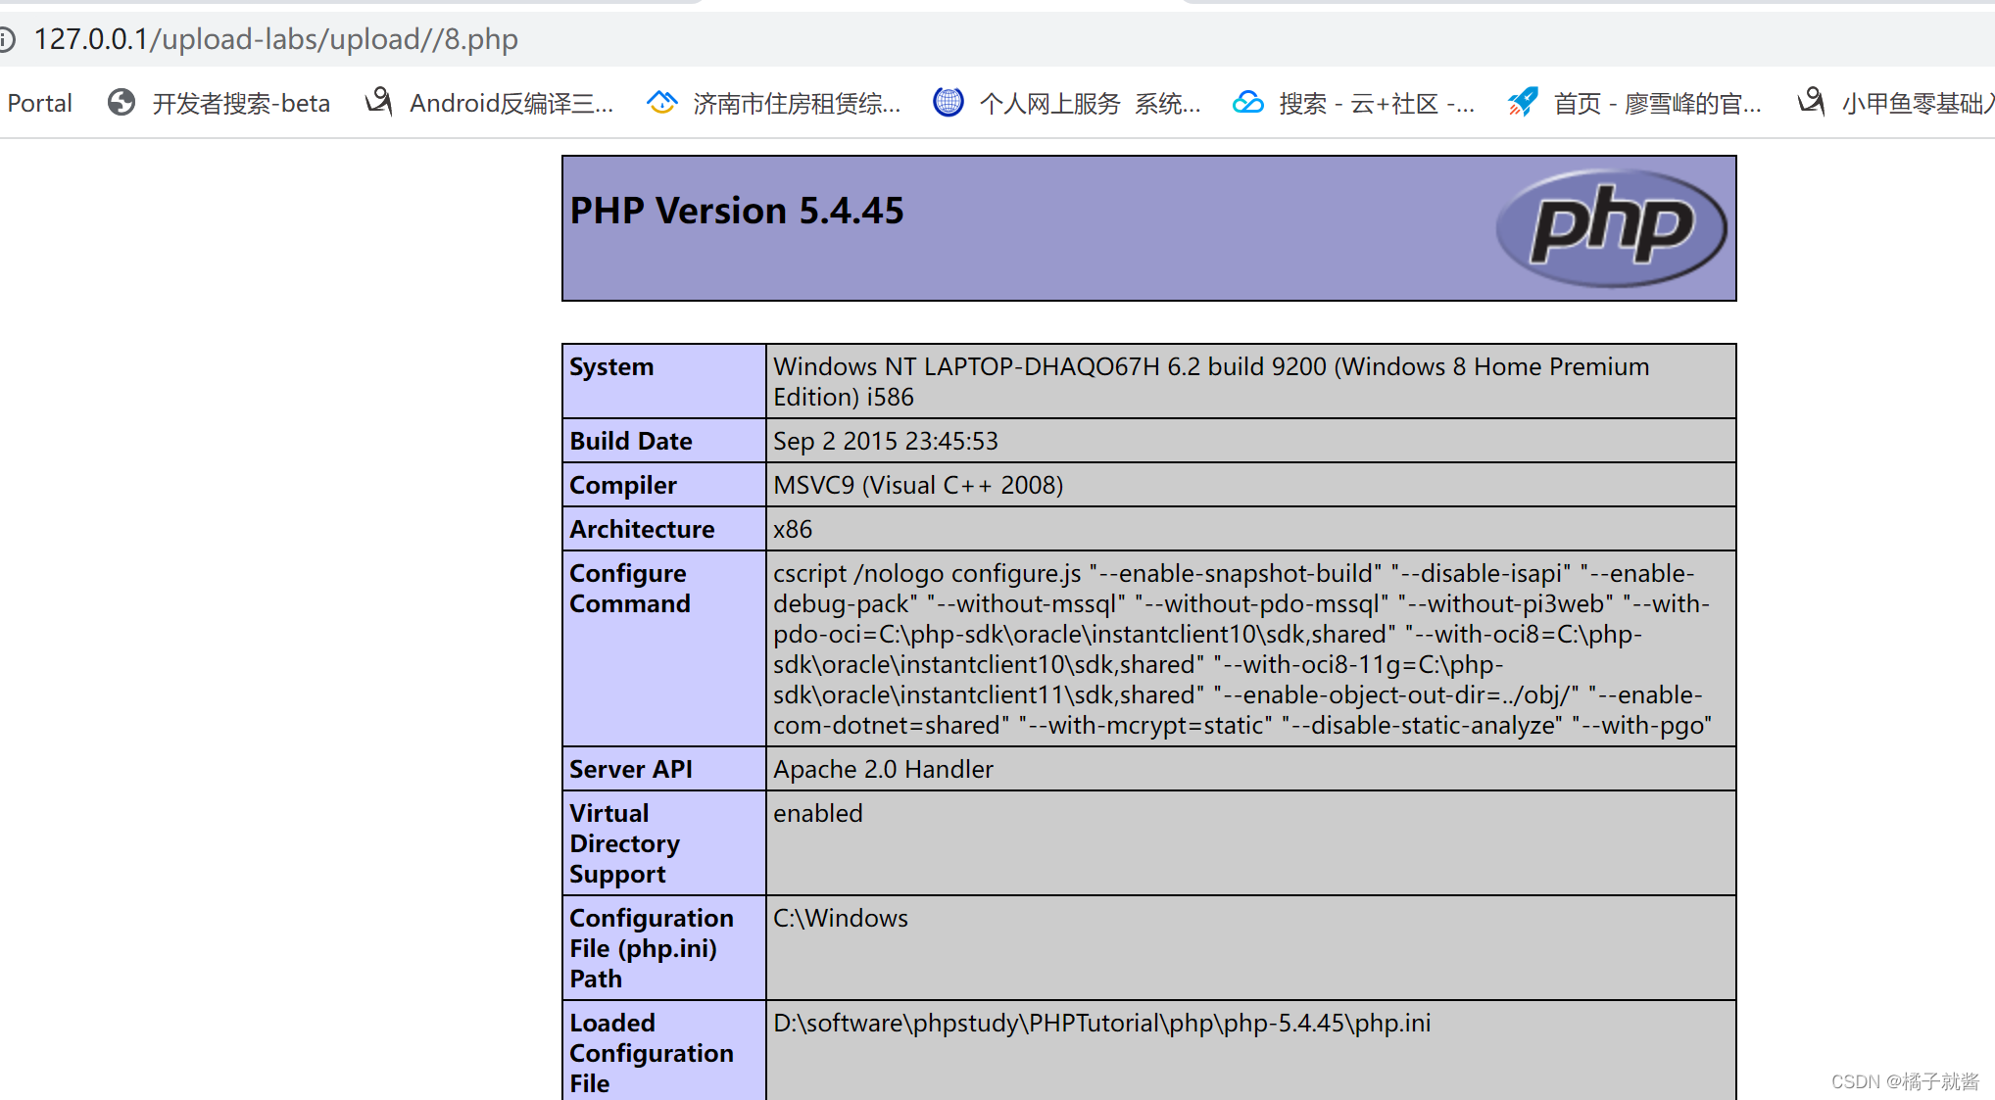Click the 个人网上服务 系统... bookmark icon
This screenshot has height=1100, width=1995.
click(x=948, y=102)
